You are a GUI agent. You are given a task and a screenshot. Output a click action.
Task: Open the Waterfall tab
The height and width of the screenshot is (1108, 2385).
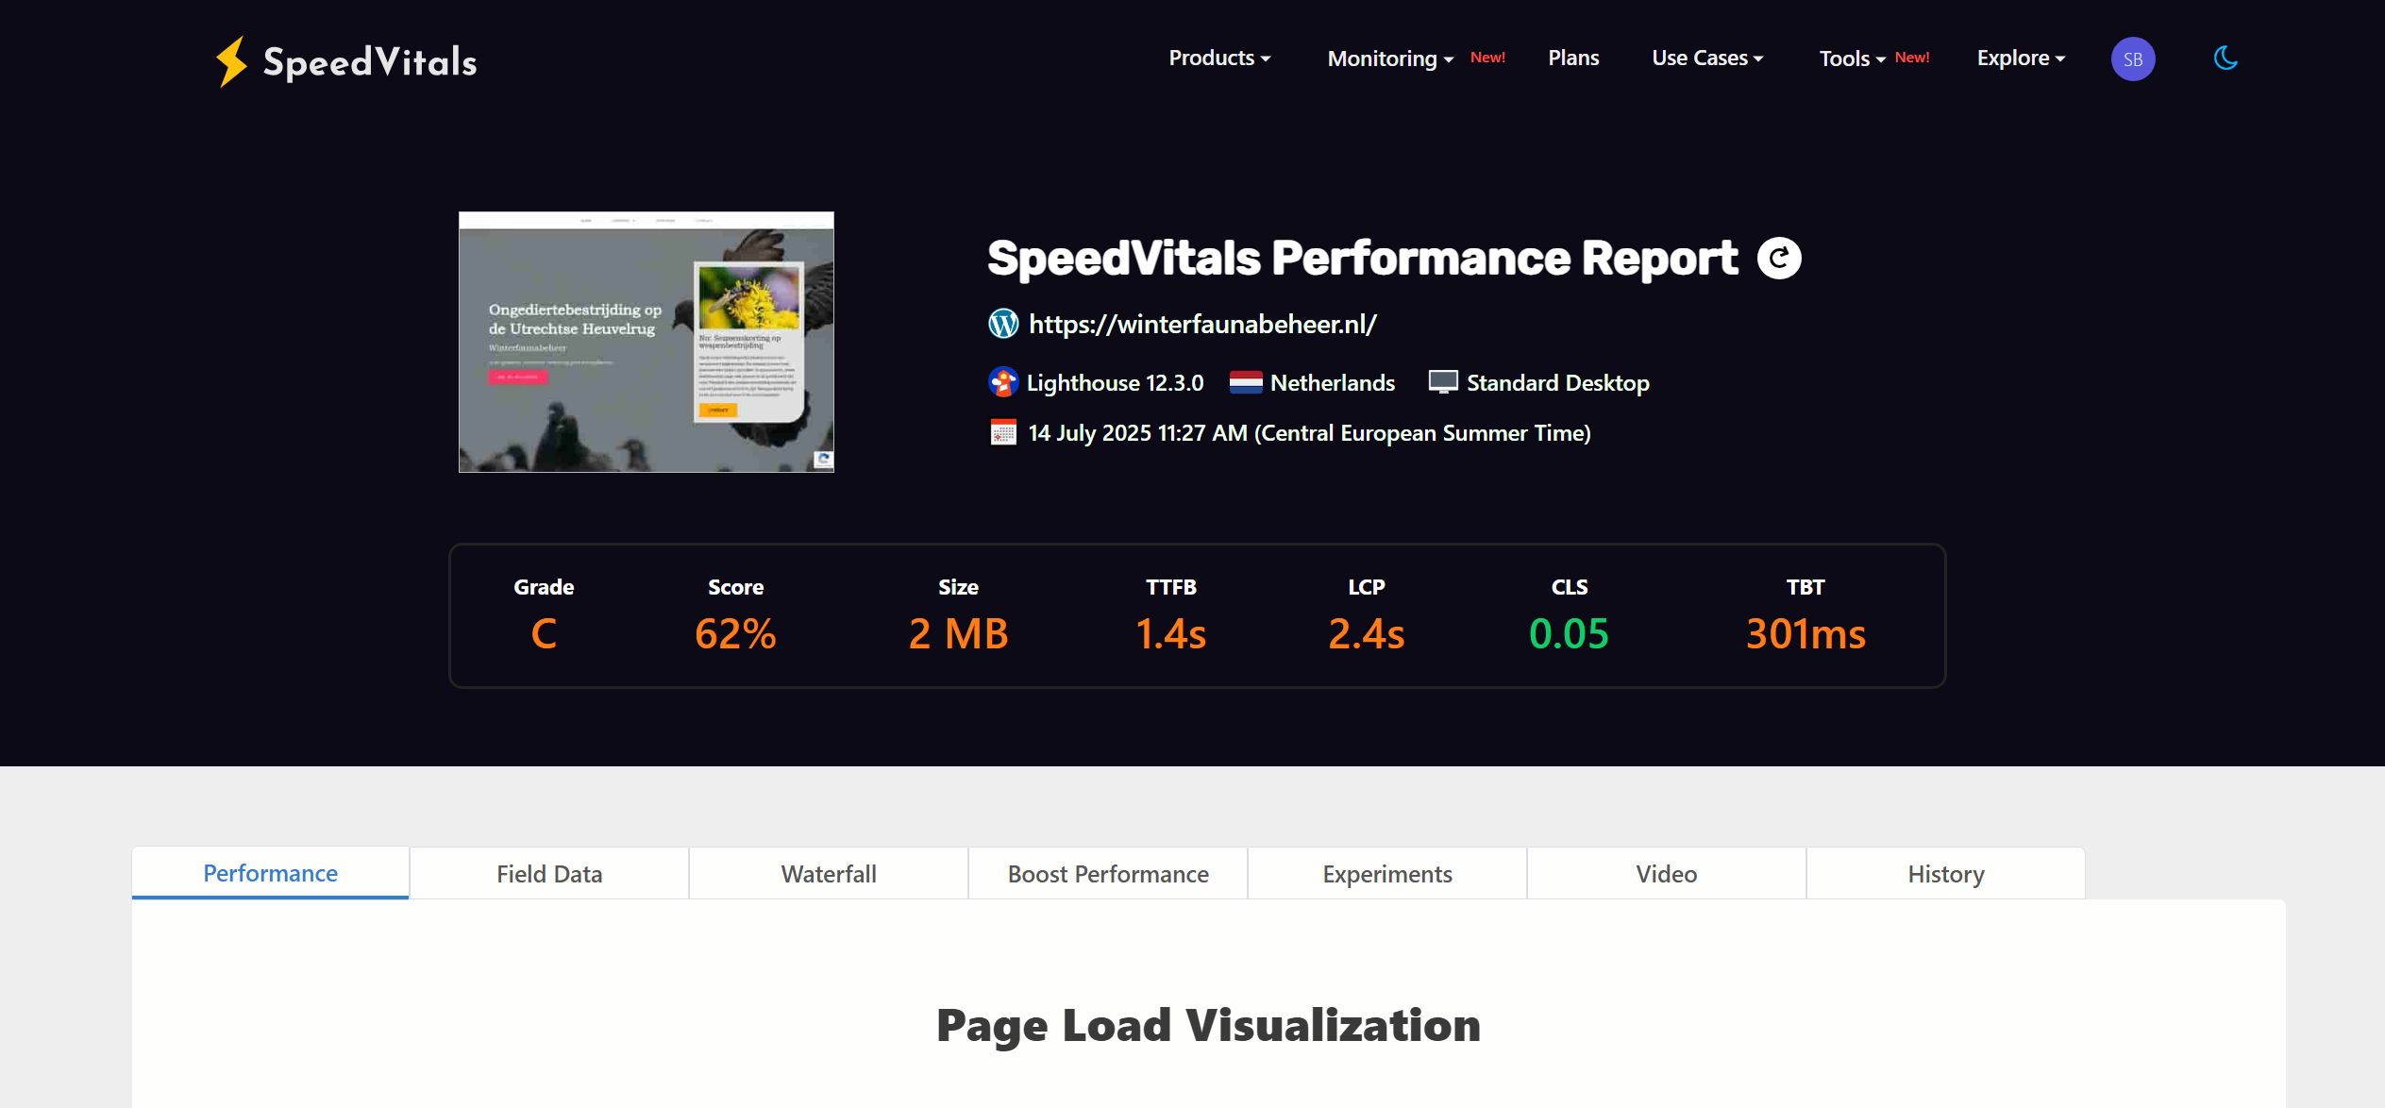[x=829, y=874]
